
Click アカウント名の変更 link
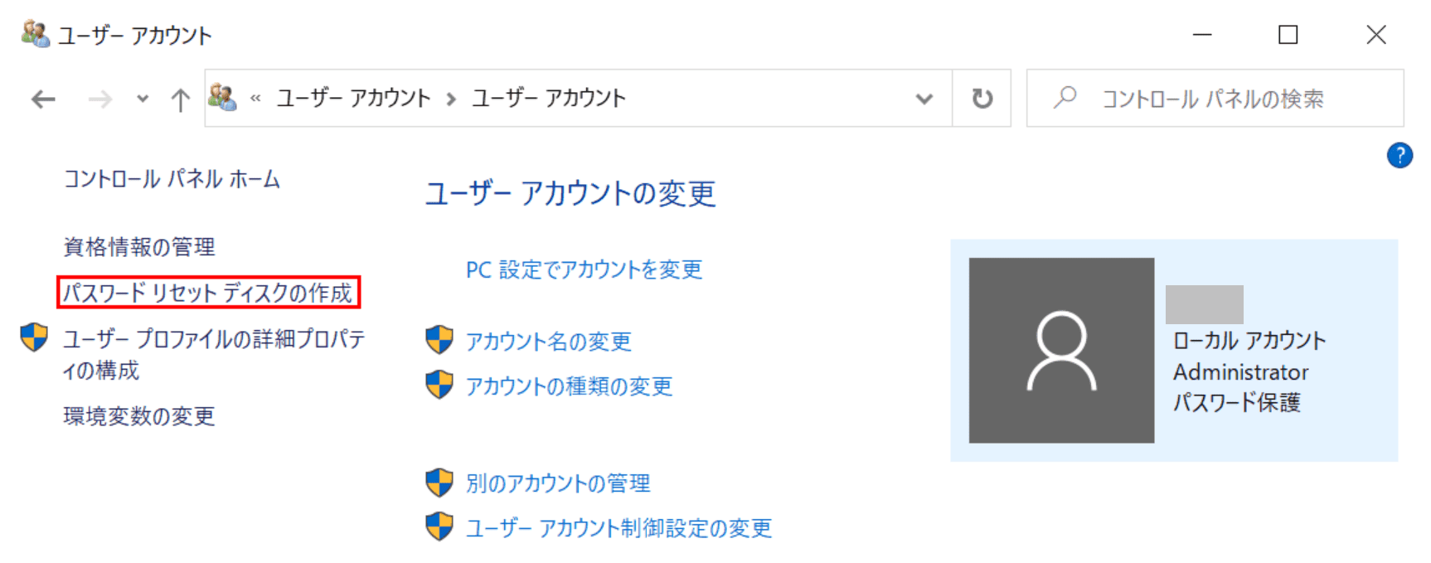pyautogui.click(x=549, y=342)
